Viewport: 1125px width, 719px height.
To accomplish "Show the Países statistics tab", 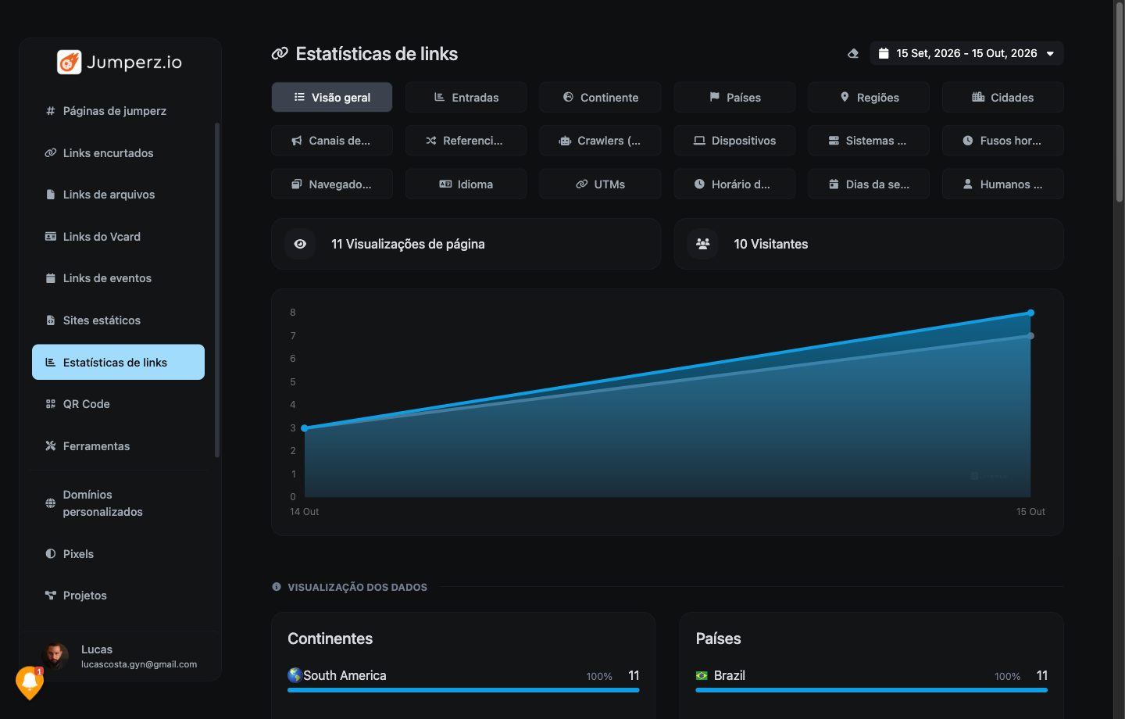I will (734, 97).
